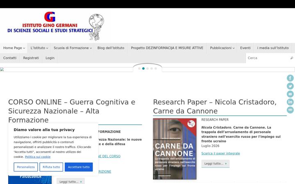Click the partially hidden DEL CORSO link
This screenshot has width=295, height=184.
point(109,156)
